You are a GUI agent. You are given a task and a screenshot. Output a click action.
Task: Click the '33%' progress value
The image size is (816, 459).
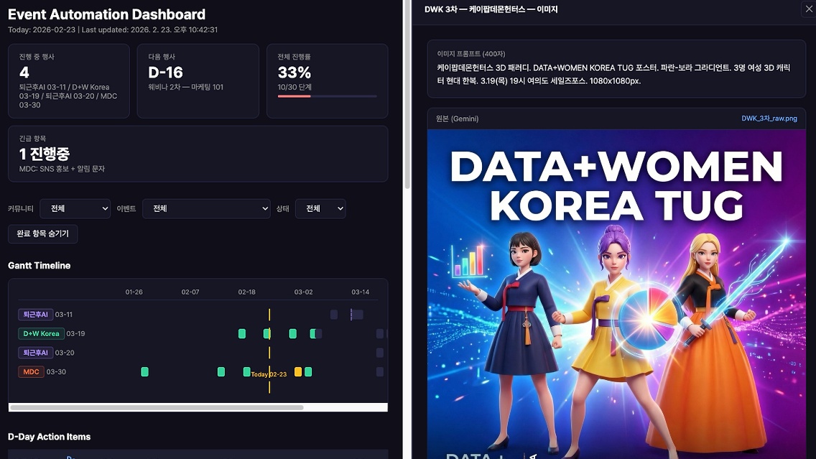click(294, 73)
